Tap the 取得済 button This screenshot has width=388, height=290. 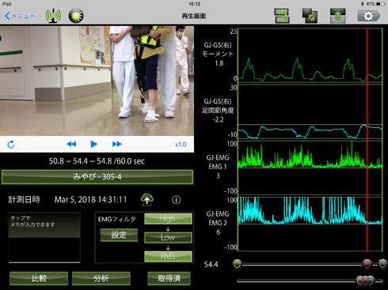169,278
